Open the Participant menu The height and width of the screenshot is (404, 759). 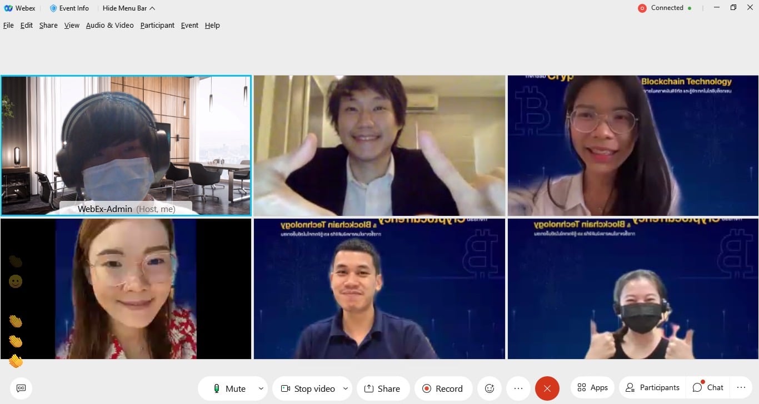(157, 25)
